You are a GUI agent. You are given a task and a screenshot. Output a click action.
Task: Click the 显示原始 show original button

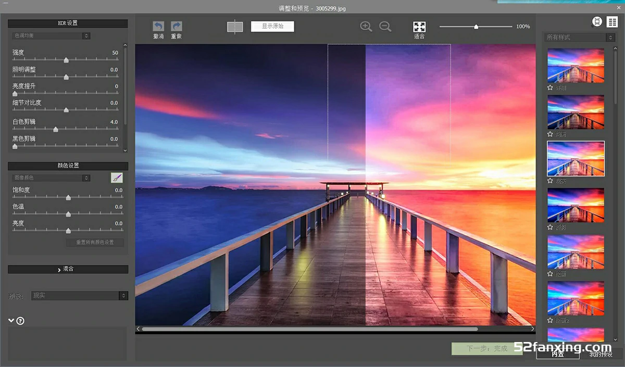(272, 27)
